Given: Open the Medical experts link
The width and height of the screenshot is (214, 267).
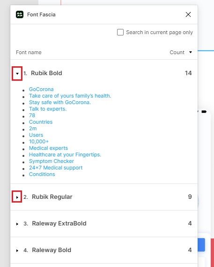Looking at the screenshot, I should point(48,148).
